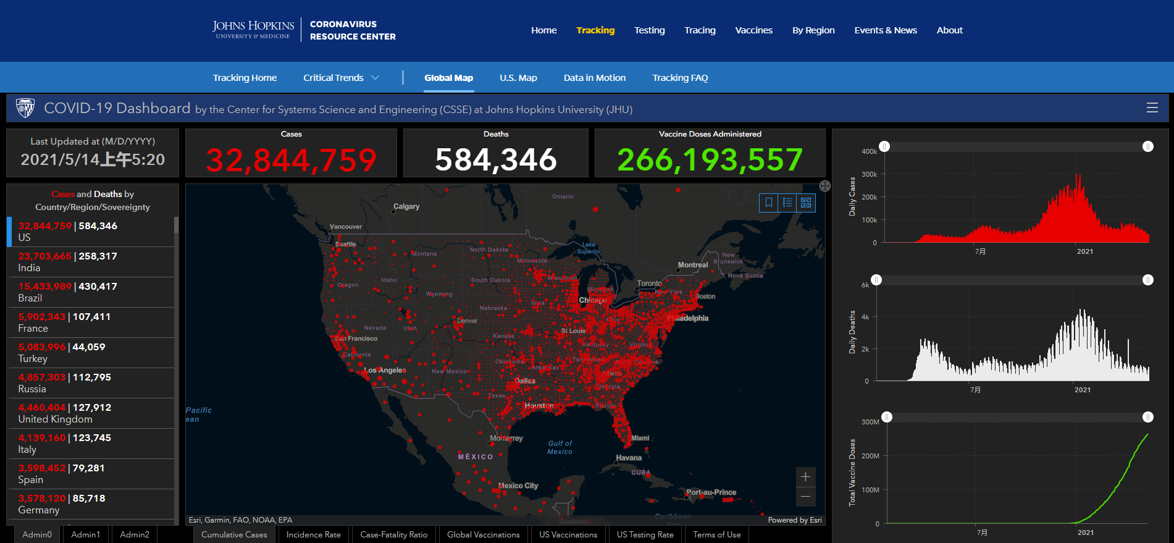Image resolution: width=1174 pixels, height=543 pixels.
Task: Select Brazil in the country list
Action: [x=91, y=292]
